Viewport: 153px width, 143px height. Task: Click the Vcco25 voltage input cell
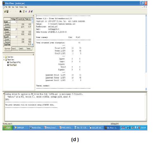pyautogui.click(x=14, y=37)
